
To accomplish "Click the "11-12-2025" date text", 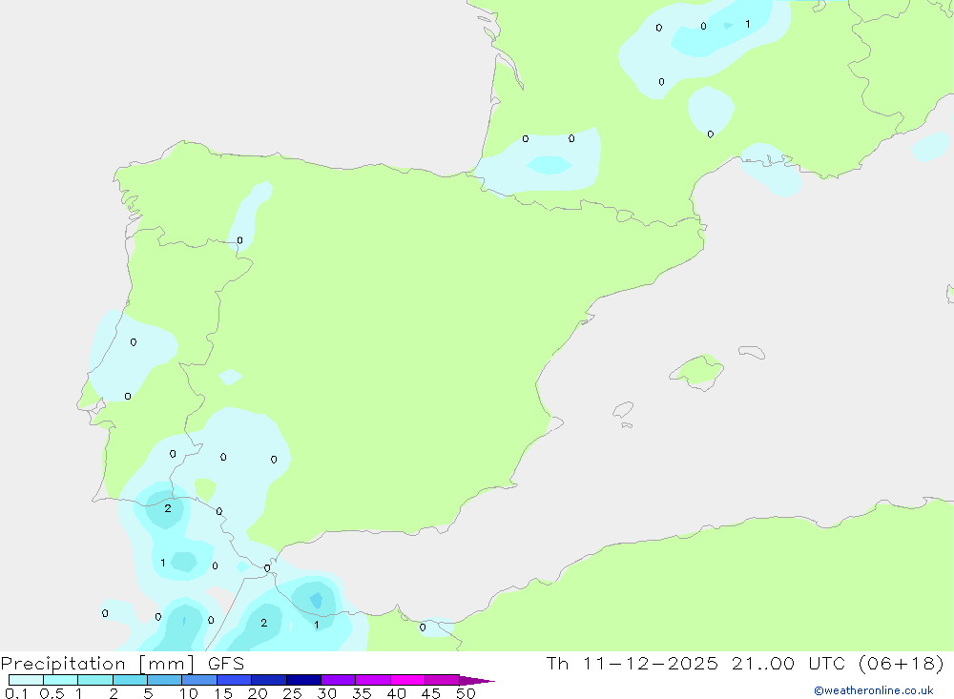I will (x=651, y=663).
